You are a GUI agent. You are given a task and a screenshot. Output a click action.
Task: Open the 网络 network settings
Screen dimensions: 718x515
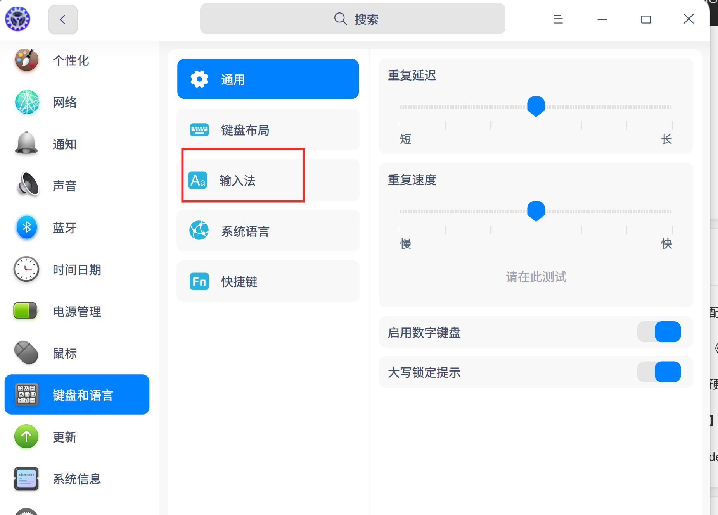coord(64,102)
